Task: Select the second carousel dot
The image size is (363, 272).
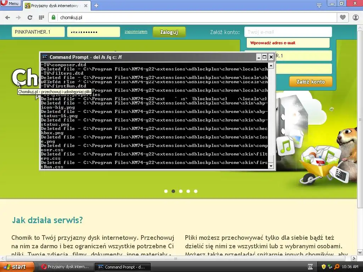Action: 173,191
